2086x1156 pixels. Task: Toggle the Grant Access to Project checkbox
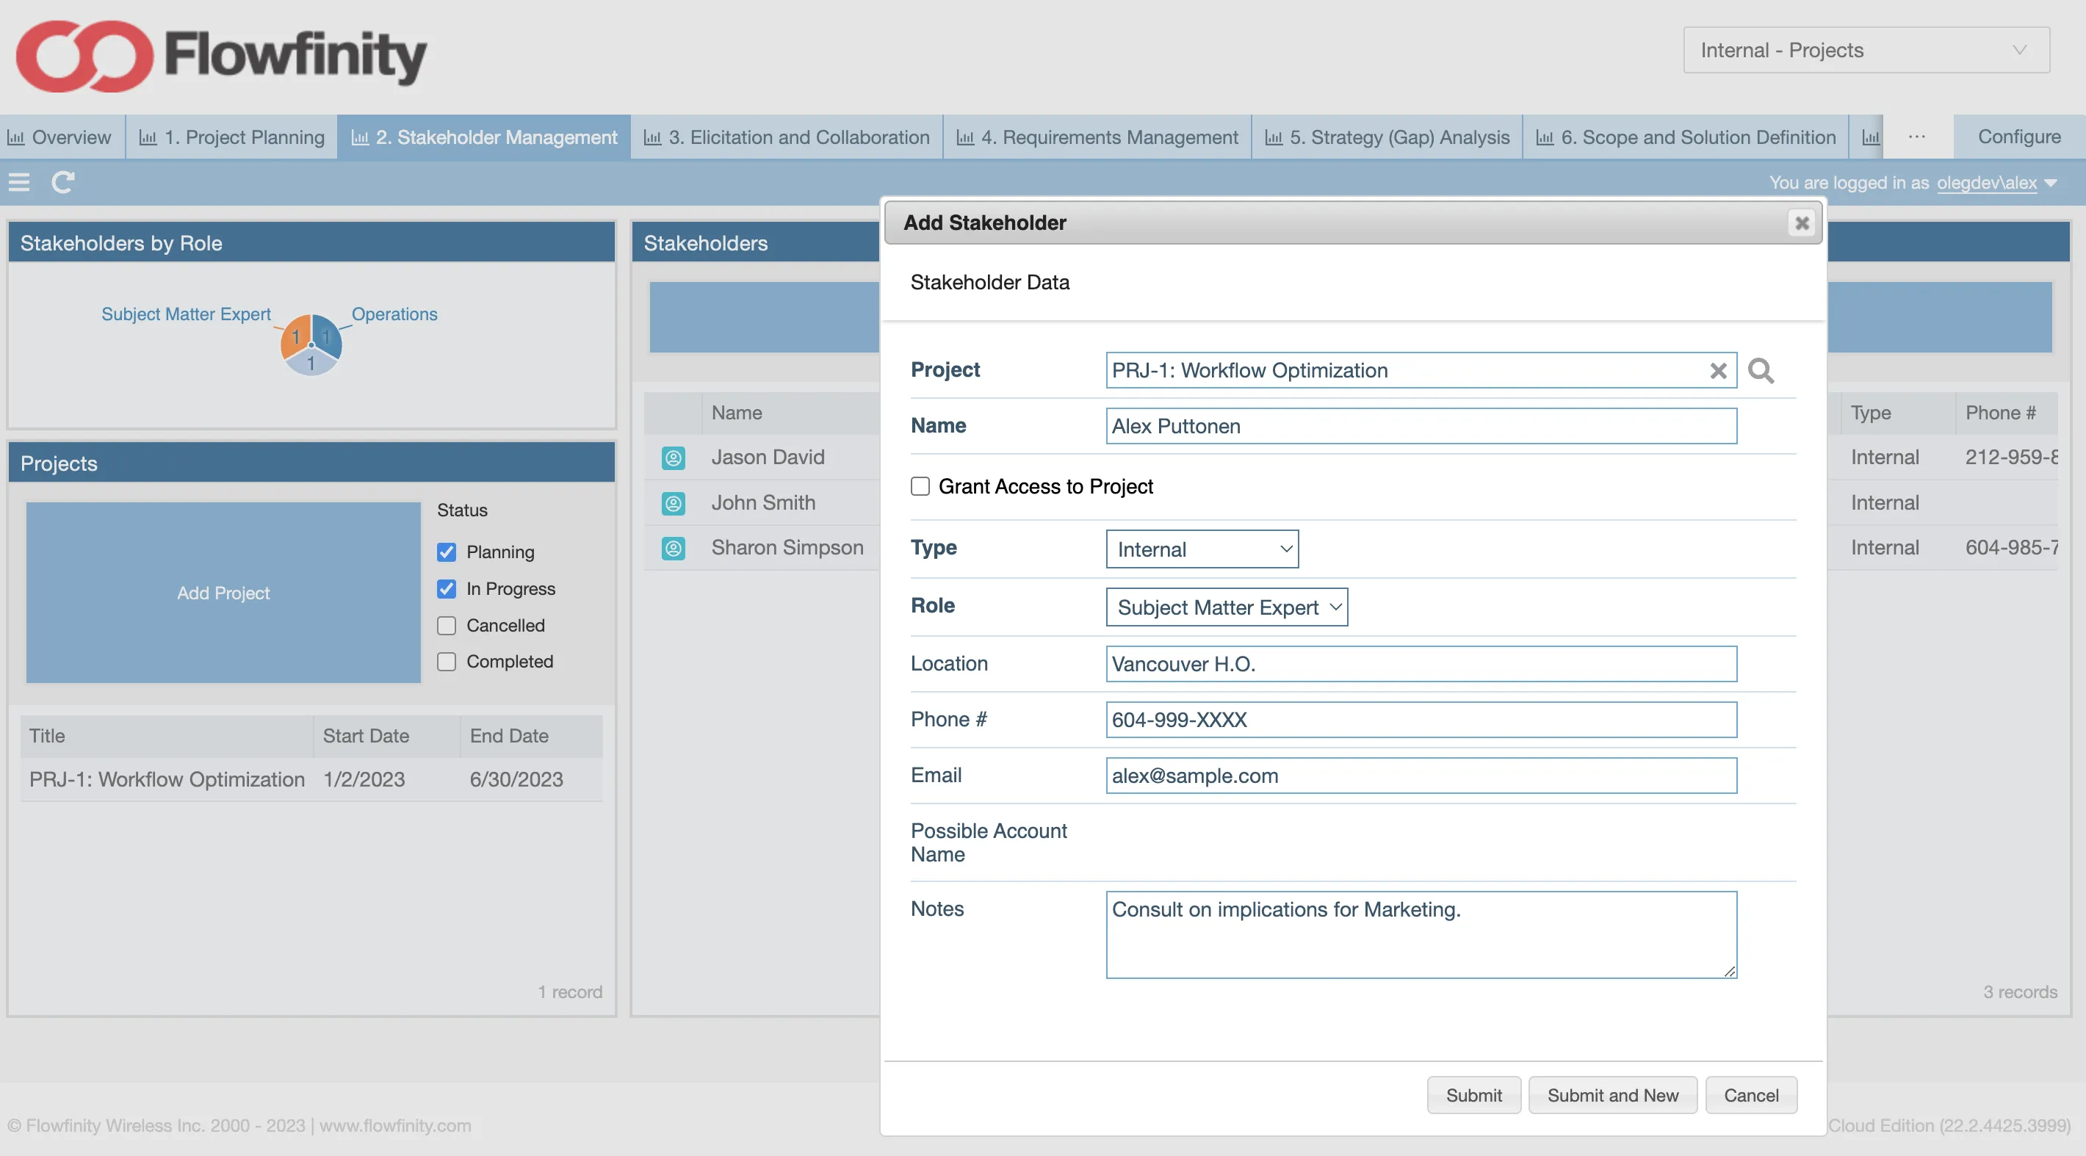[x=919, y=484]
